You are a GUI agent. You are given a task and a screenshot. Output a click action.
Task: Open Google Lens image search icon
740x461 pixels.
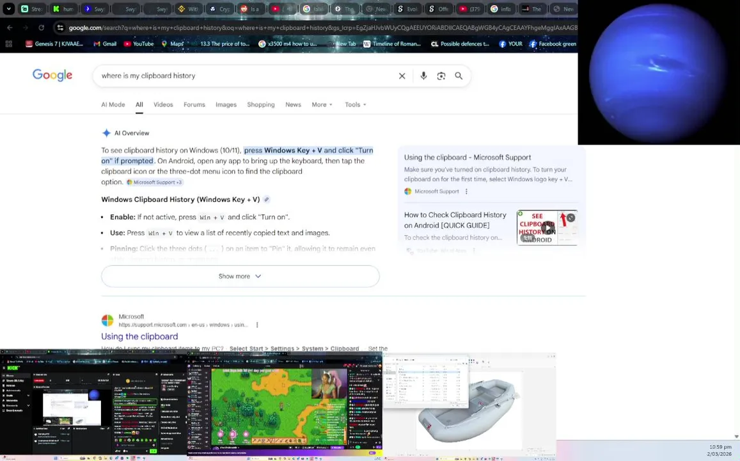(441, 76)
